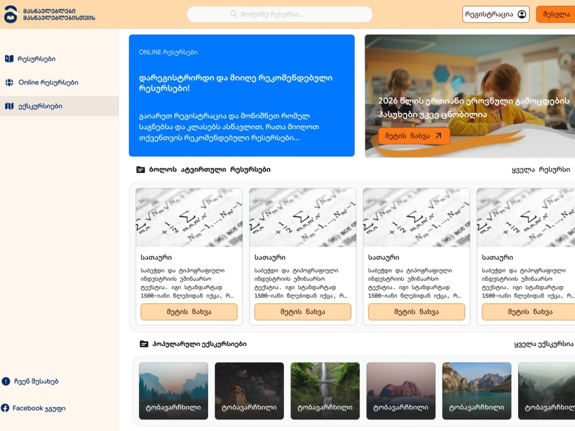Screen dimensions: 575x431
Task: Select ექსკურსიები in the sidebar
Action: click(x=59, y=106)
